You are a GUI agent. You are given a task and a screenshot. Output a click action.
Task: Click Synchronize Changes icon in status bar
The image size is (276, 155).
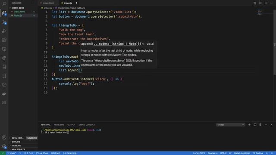(x=19, y=153)
